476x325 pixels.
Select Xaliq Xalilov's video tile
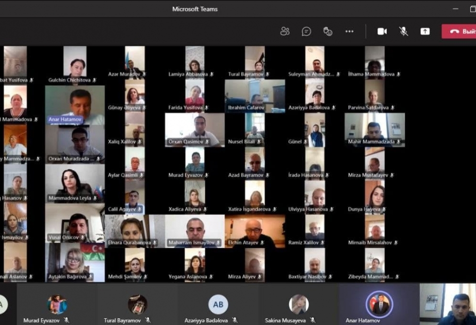pos(135,130)
